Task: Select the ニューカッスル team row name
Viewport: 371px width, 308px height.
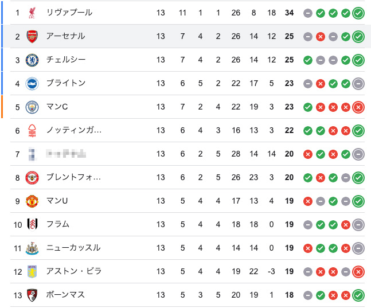Action: tap(73, 248)
